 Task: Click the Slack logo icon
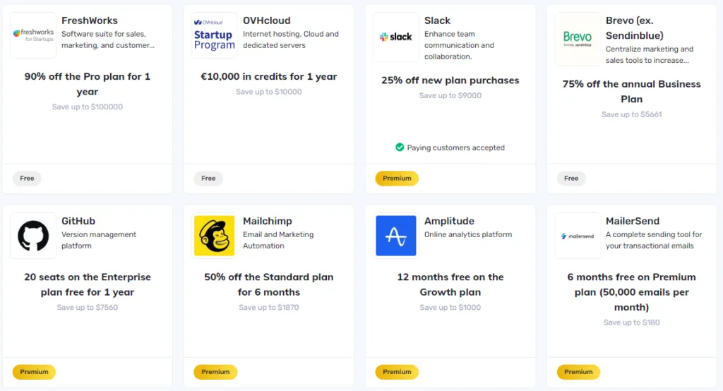395,37
